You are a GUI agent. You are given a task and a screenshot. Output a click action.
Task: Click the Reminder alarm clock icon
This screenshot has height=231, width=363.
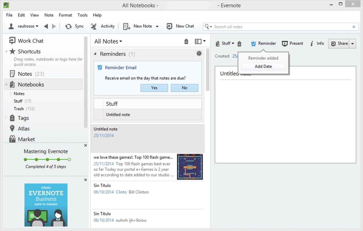point(253,44)
